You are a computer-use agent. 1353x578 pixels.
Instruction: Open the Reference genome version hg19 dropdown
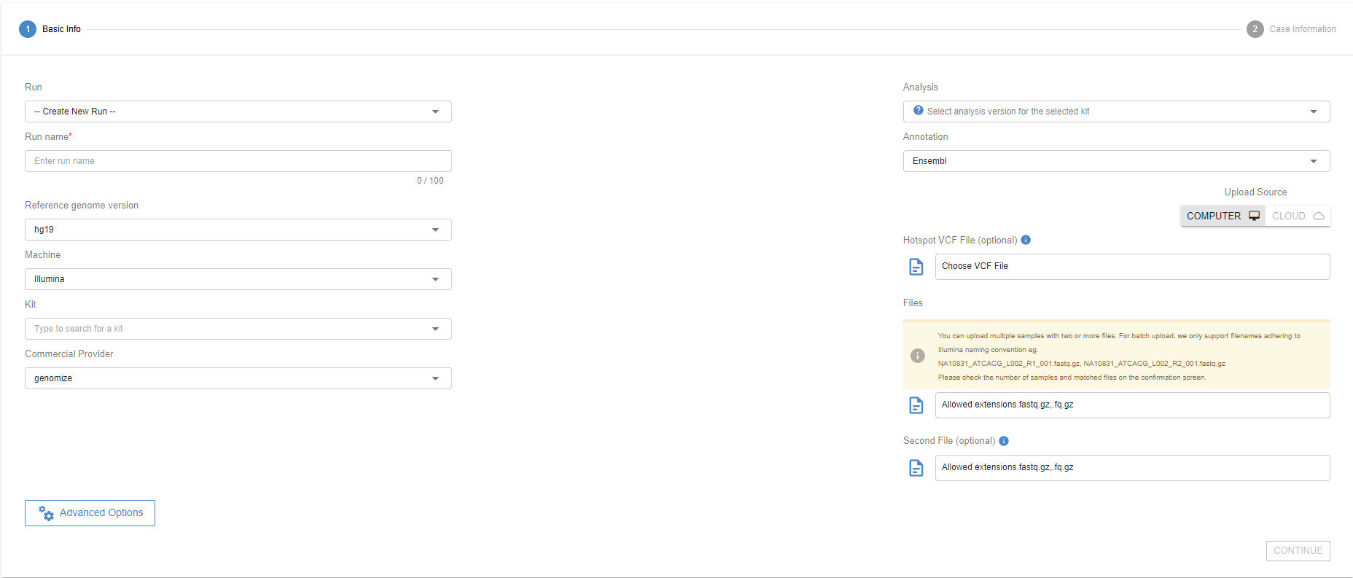(238, 230)
